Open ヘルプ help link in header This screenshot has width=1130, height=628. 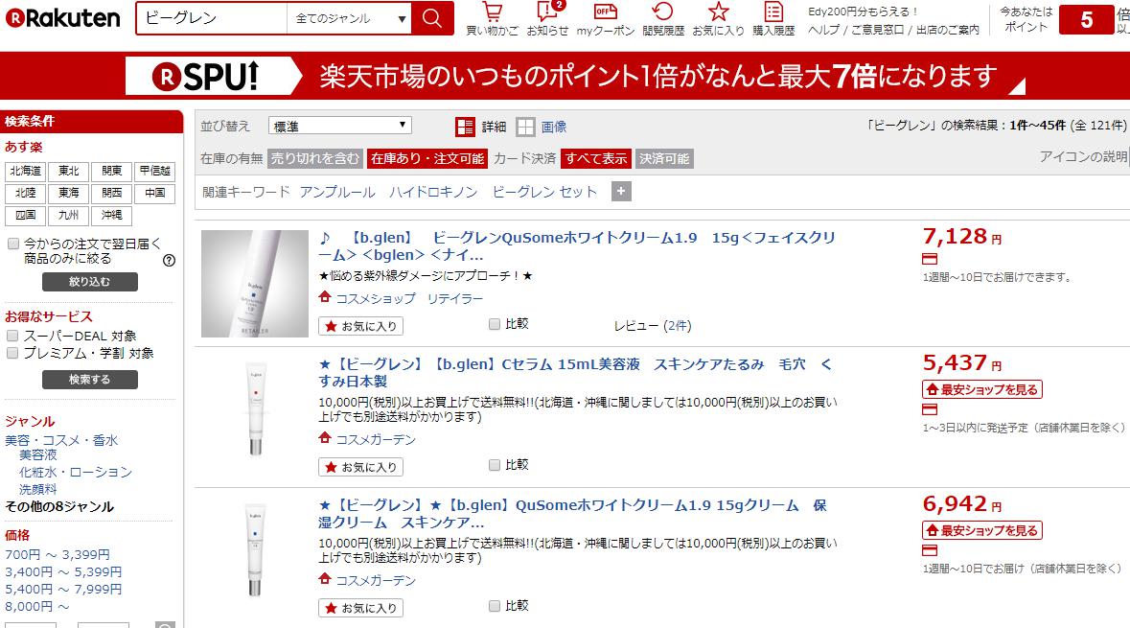click(x=823, y=30)
